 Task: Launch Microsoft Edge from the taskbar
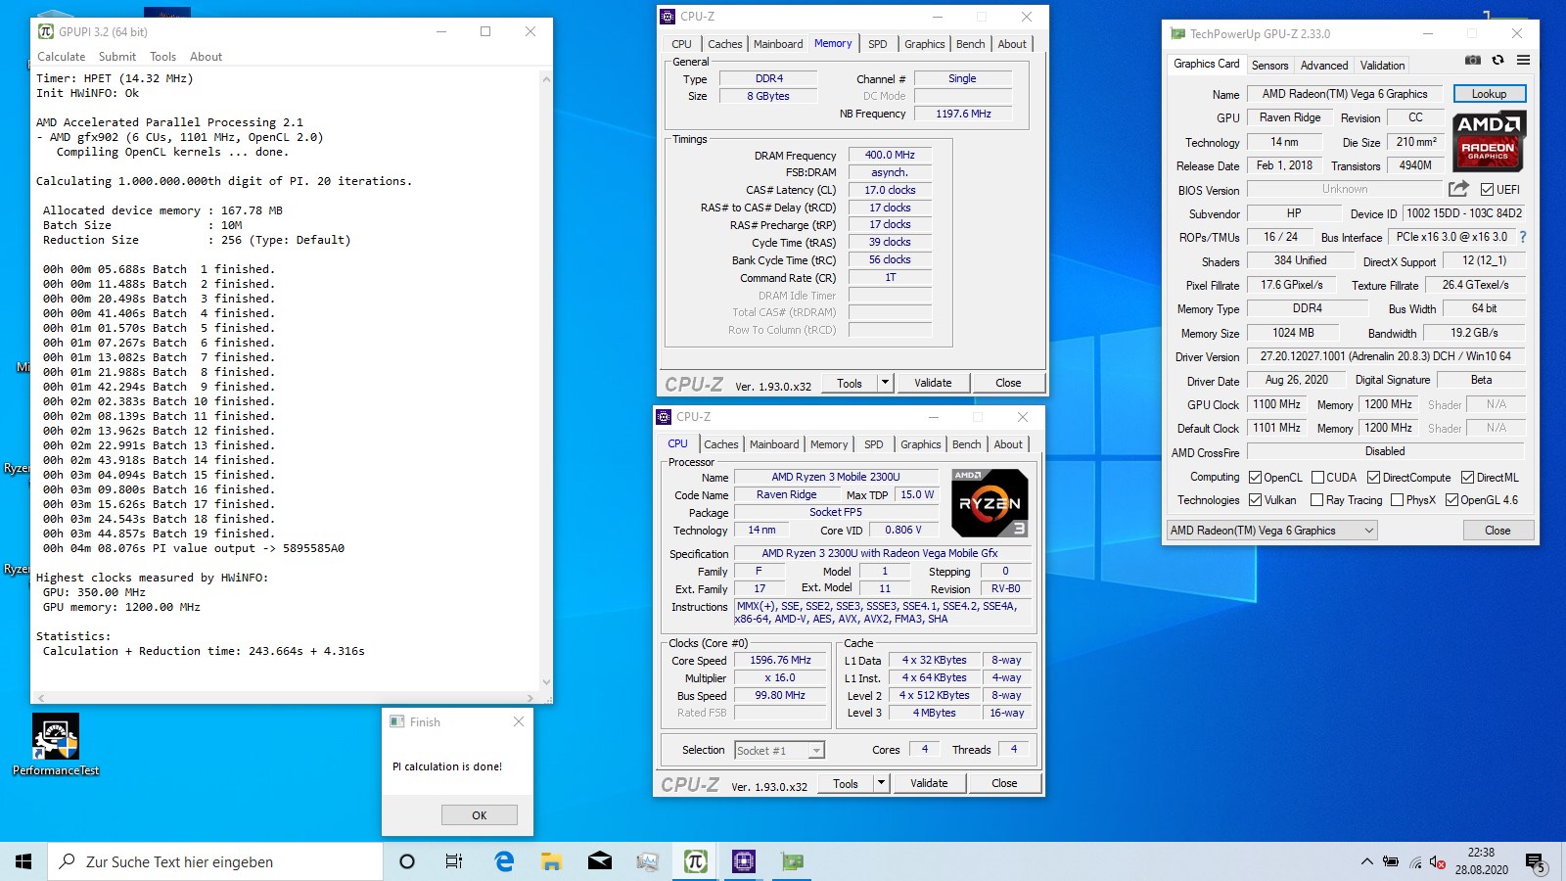(504, 861)
